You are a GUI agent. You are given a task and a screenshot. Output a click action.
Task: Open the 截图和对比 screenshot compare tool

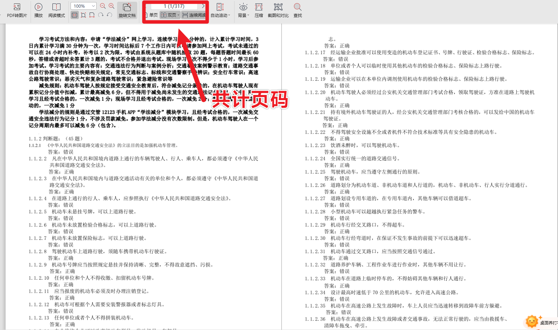[278, 10]
